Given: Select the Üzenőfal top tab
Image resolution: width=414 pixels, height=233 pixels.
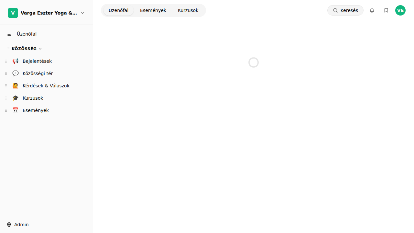Looking at the screenshot, I should coord(118,10).
